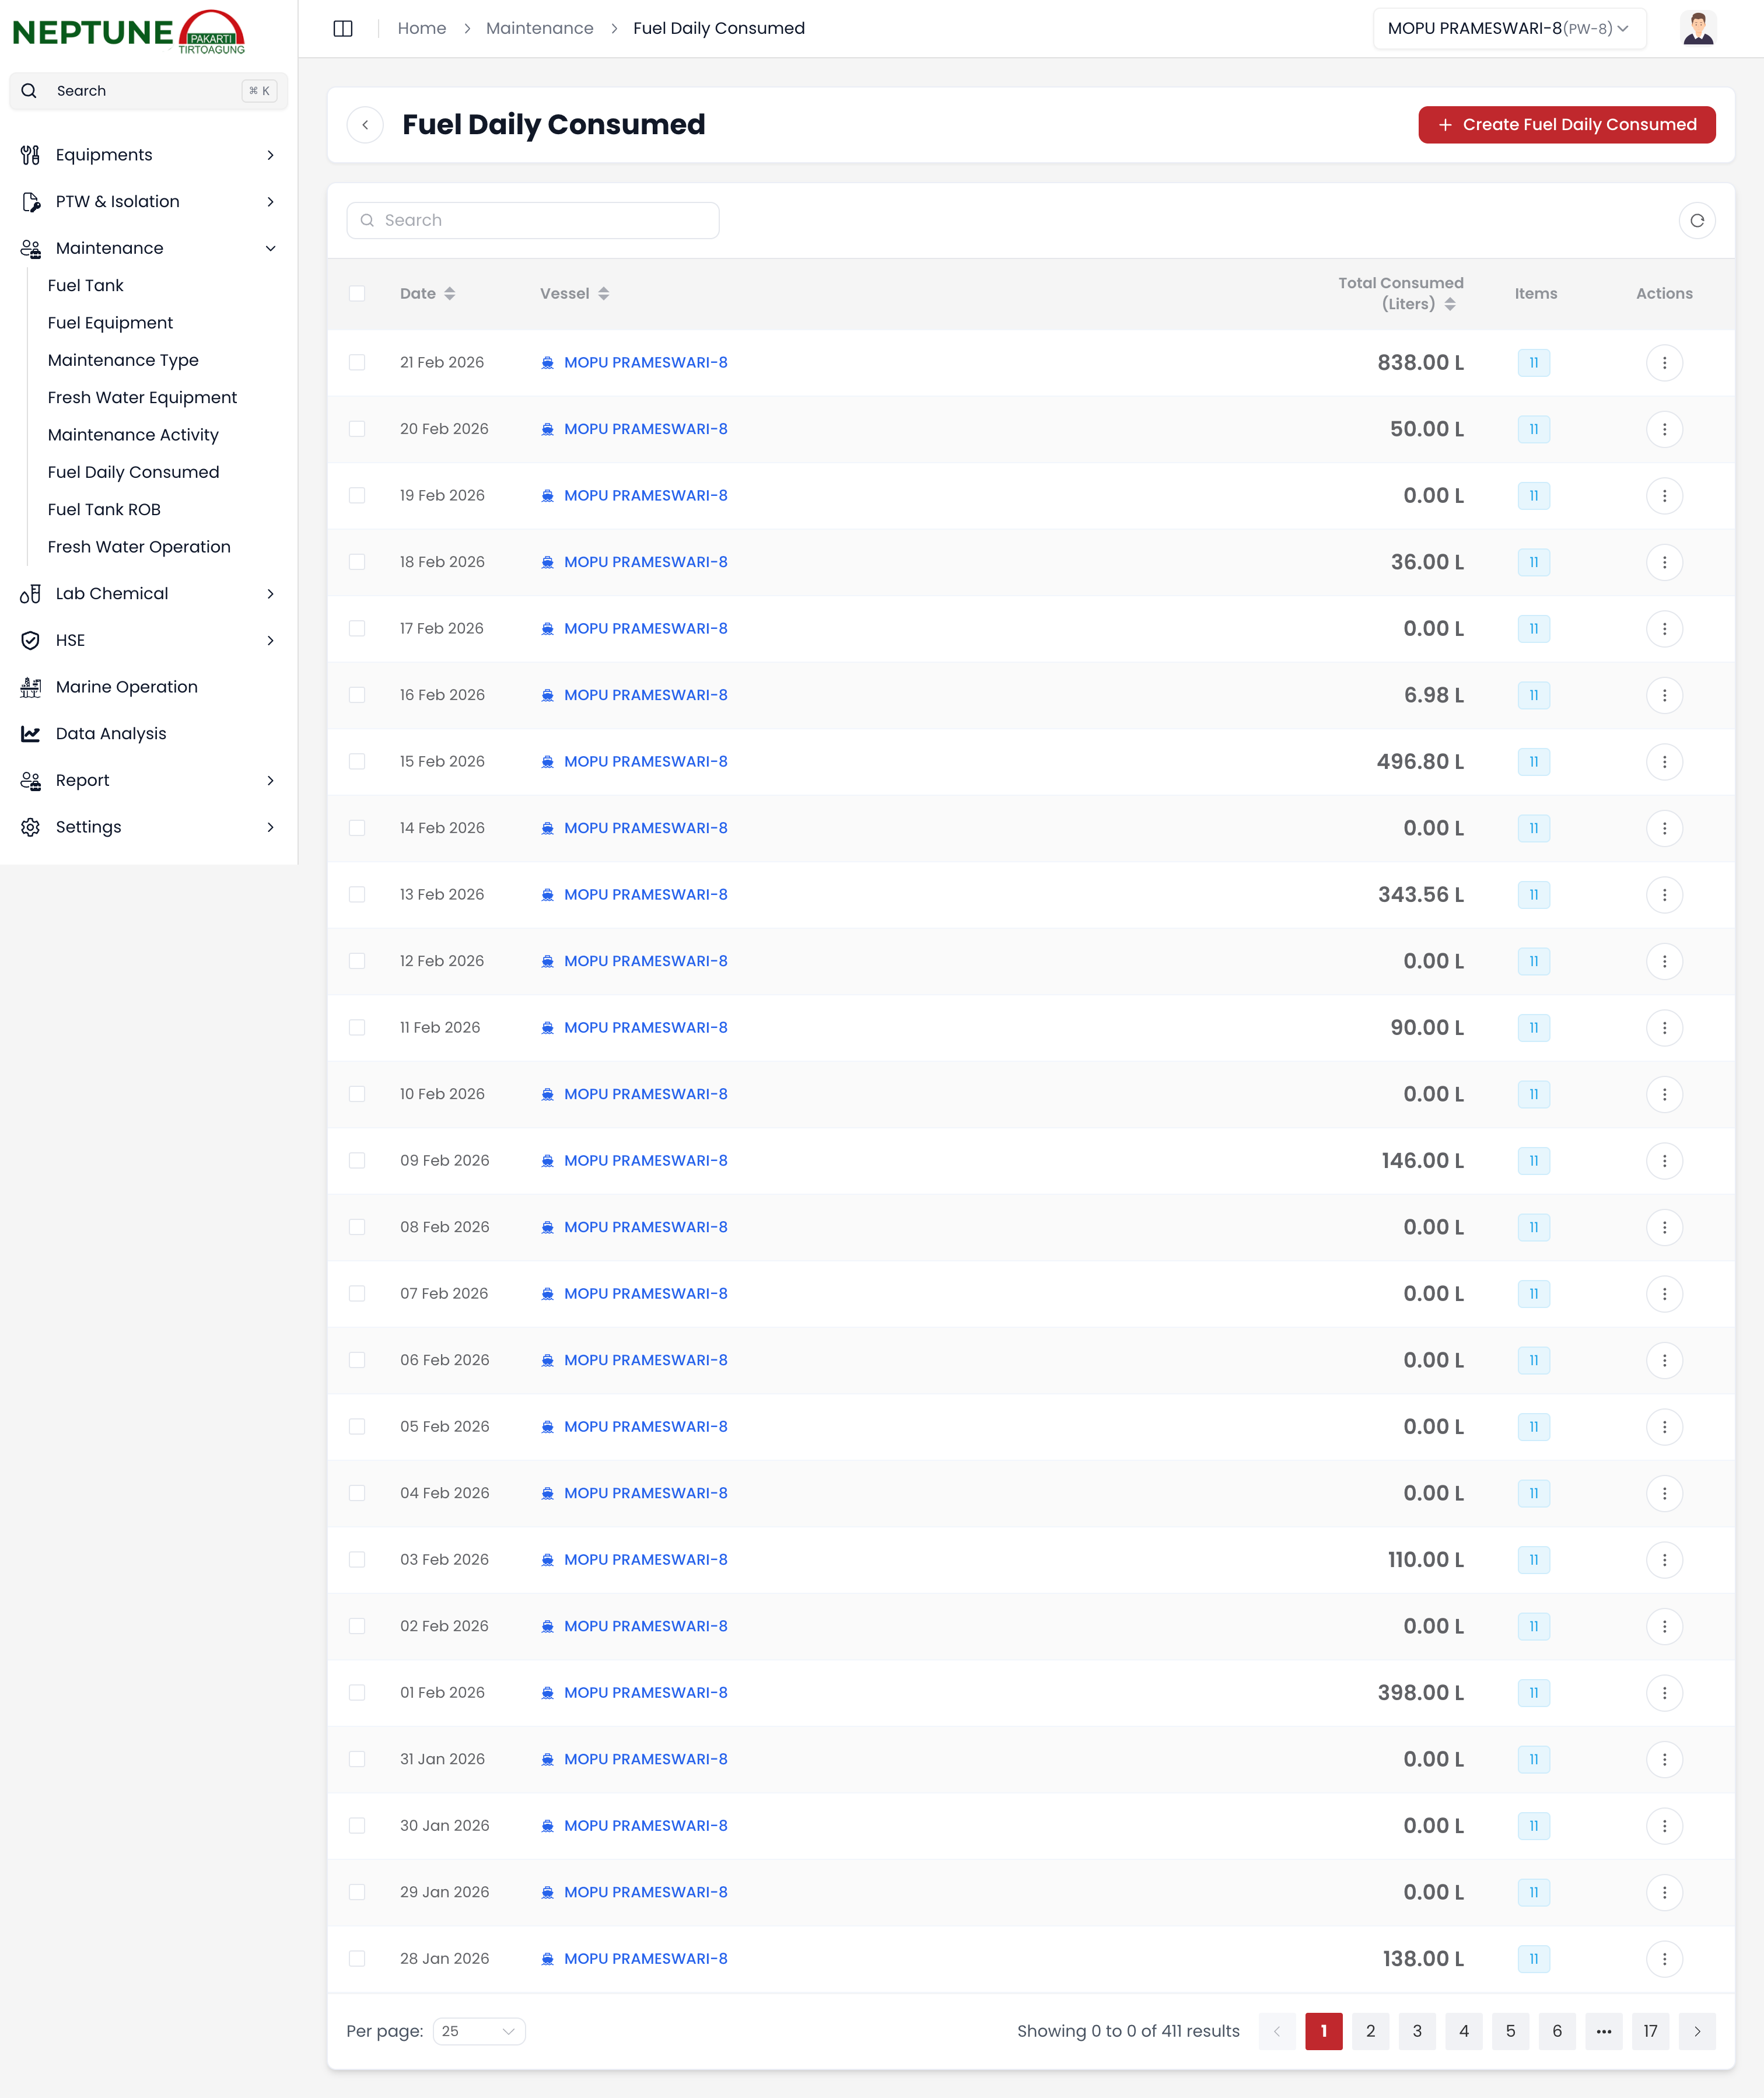The width and height of the screenshot is (1764, 2098).
Task: Toggle the sidebar panel icon
Action: point(343,28)
